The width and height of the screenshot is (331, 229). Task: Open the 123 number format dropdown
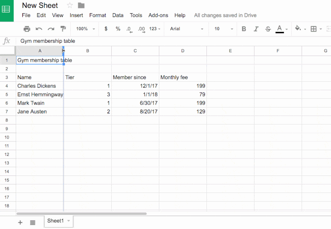pyautogui.click(x=155, y=29)
